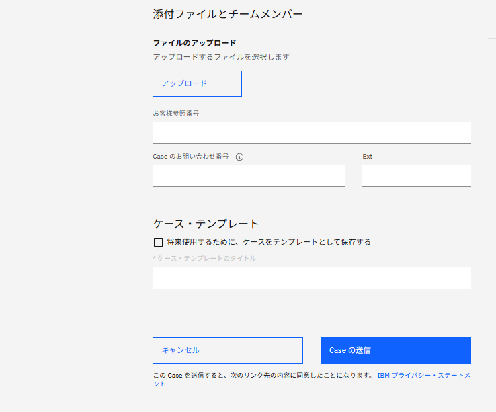Click into the Case のお問い合わせ番号 field

pyautogui.click(x=249, y=175)
